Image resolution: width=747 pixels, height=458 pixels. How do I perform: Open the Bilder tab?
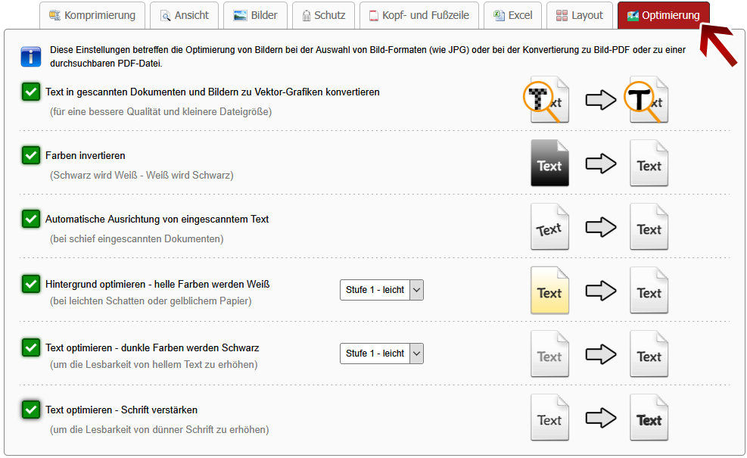pyautogui.click(x=255, y=15)
